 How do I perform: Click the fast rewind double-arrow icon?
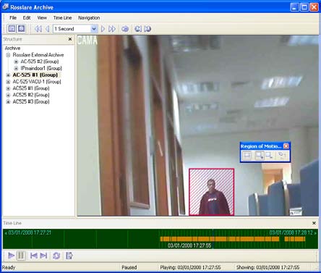pyautogui.click(x=38, y=29)
